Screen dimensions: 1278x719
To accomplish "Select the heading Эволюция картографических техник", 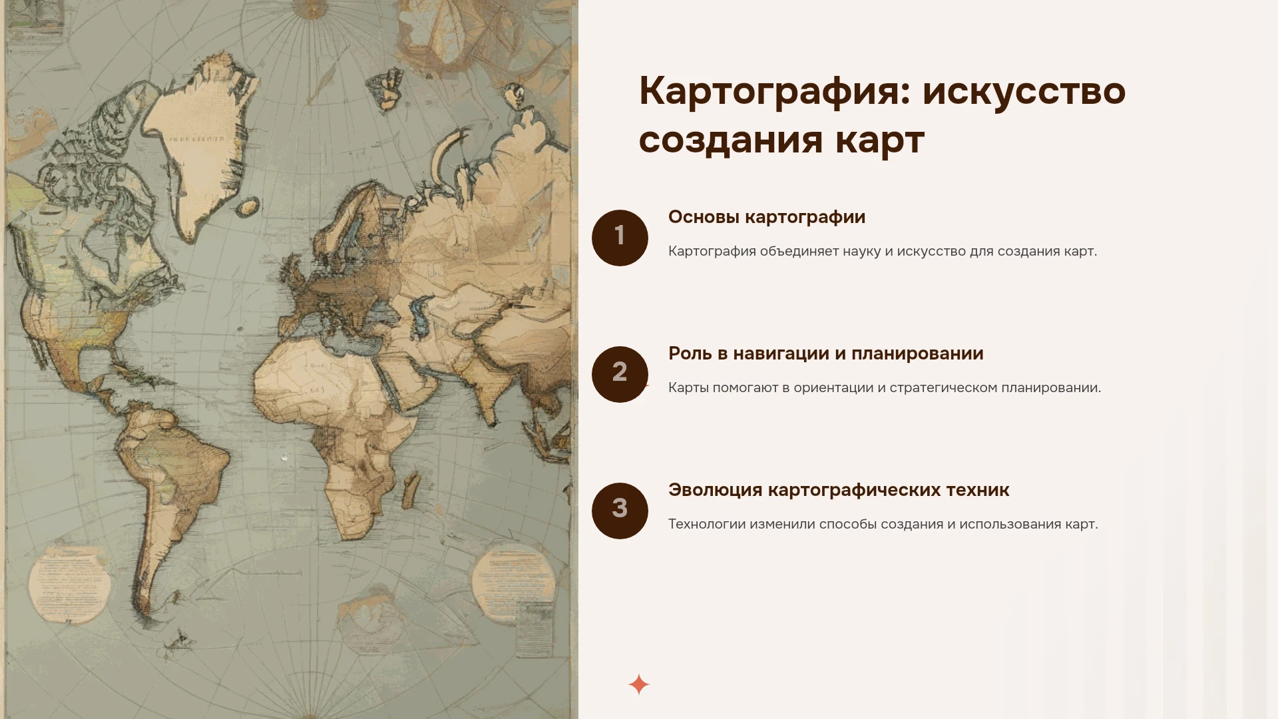I will pos(839,490).
